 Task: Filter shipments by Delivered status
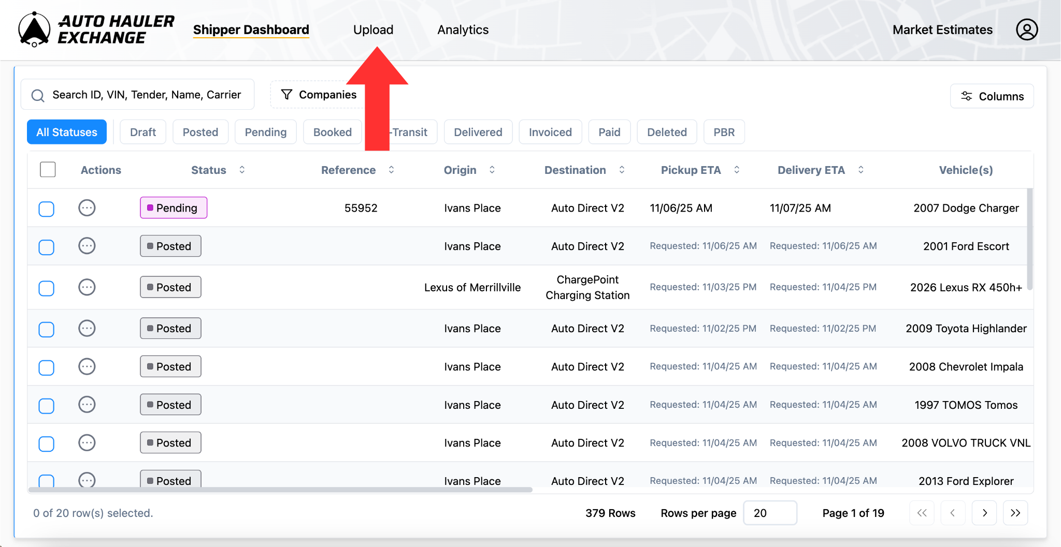click(x=478, y=132)
